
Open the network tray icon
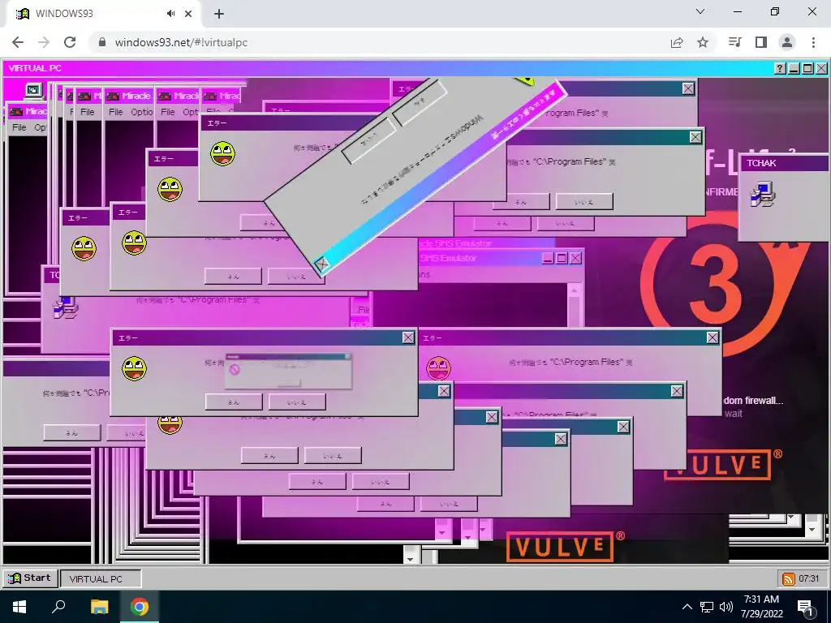click(707, 607)
